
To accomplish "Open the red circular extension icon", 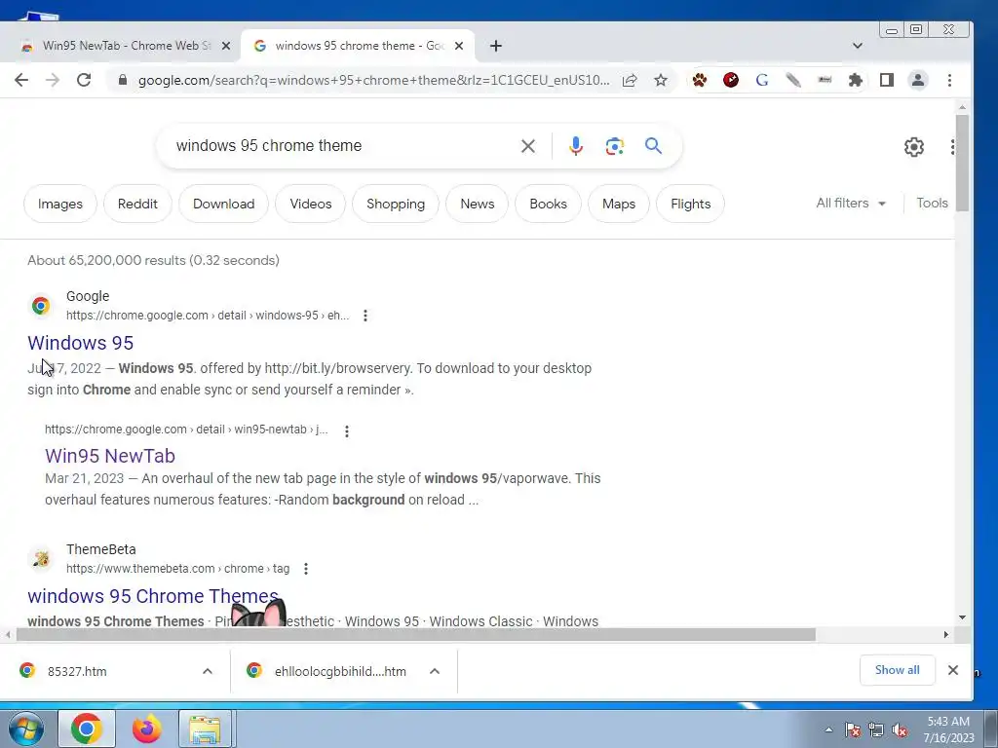I will point(731,80).
